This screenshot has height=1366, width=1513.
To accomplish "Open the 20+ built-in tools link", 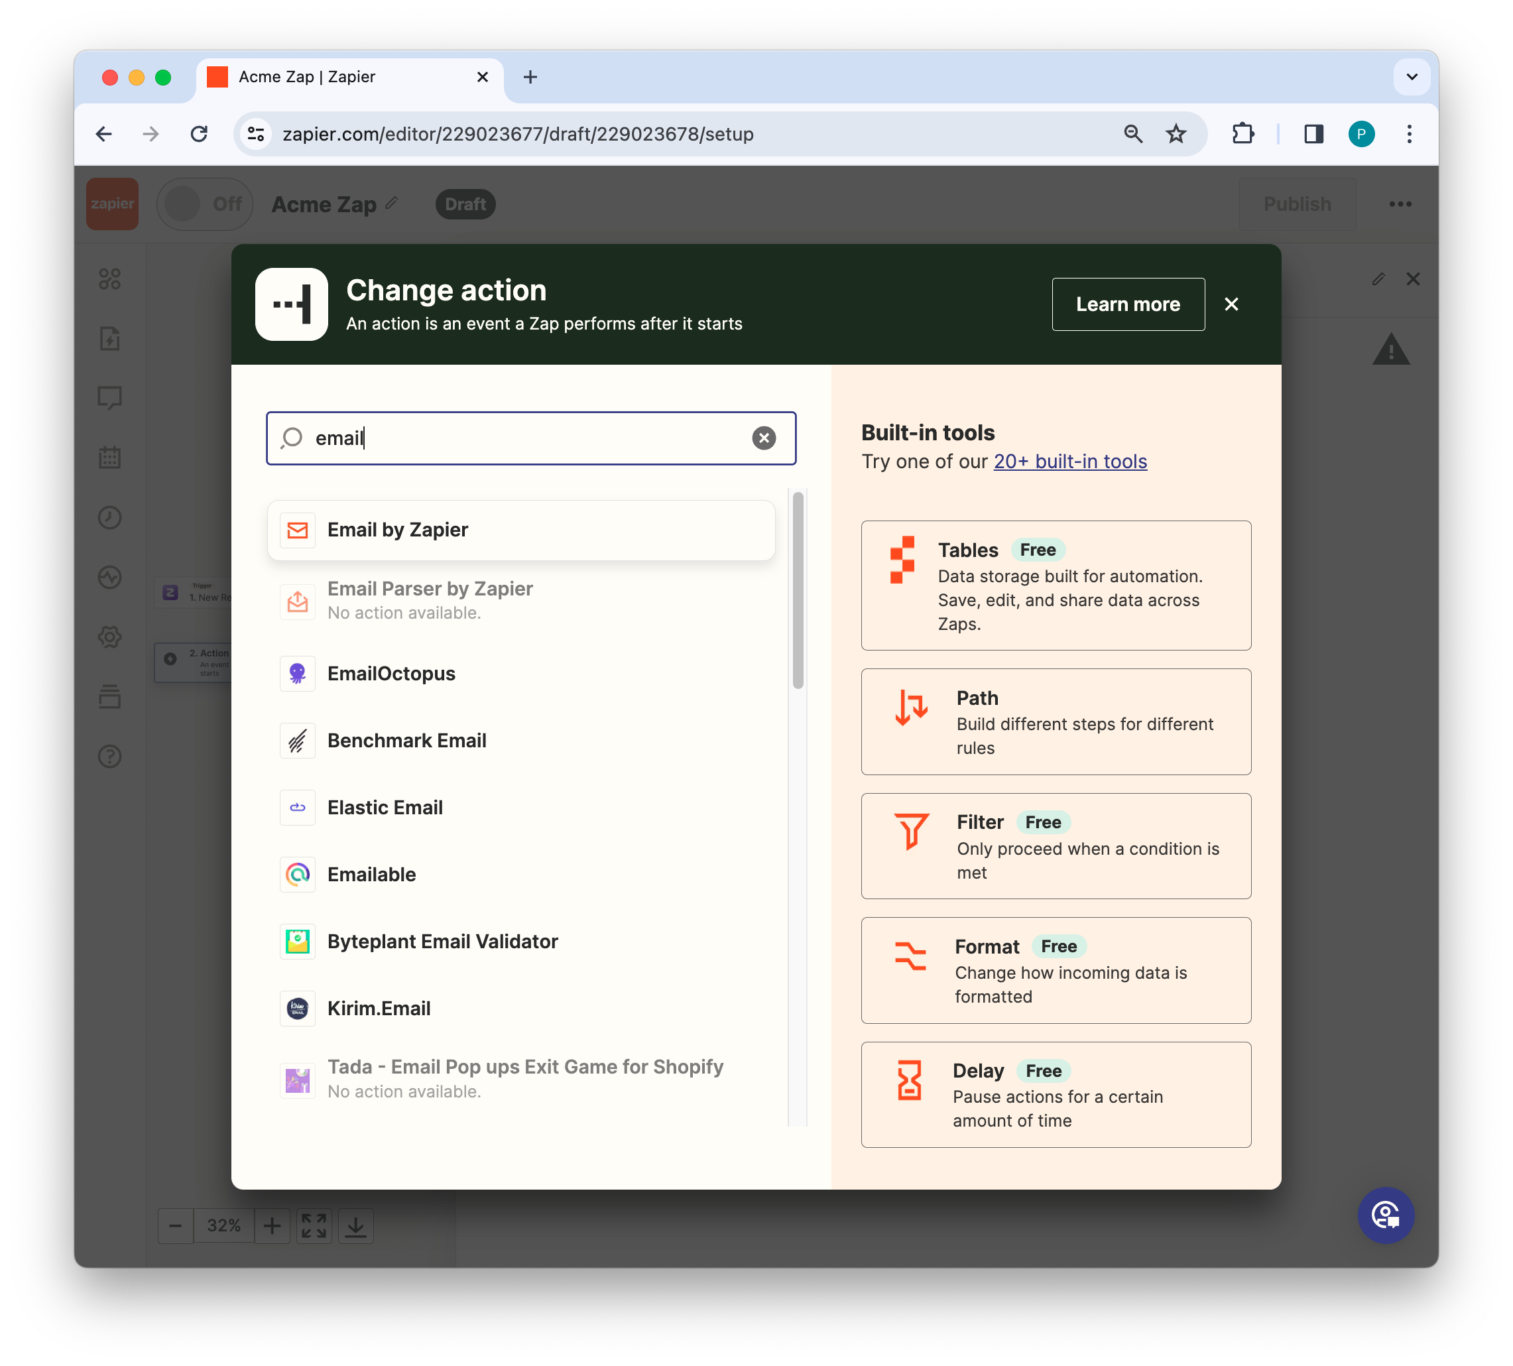I will coord(1069,461).
